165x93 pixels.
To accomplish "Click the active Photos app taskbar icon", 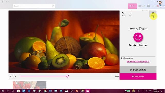I will click(88, 91).
